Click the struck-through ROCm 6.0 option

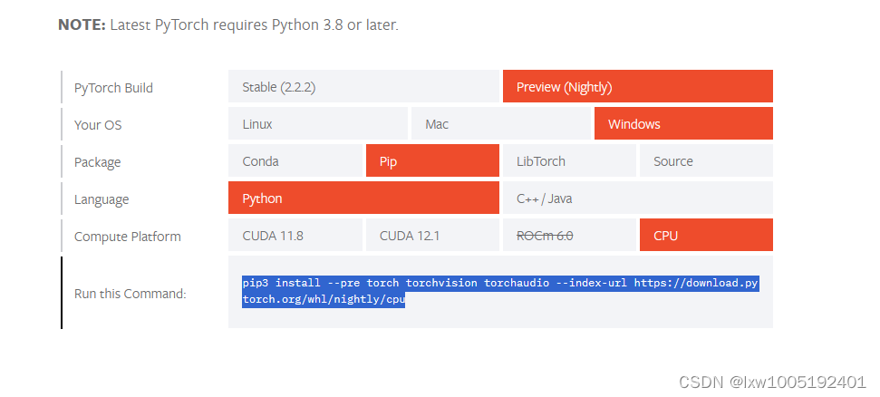point(569,235)
